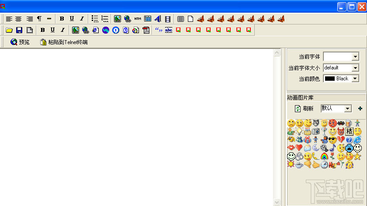Toggle Underline in the second toolbar row

pyautogui.click(x=53, y=30)
